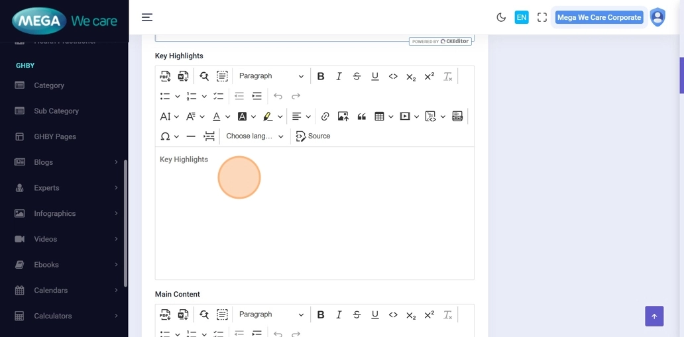Click the image upload icon
Screen dimensions: 684x337
(x=343, y=117)
